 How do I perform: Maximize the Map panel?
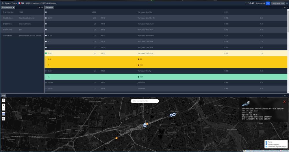point(287,95)
